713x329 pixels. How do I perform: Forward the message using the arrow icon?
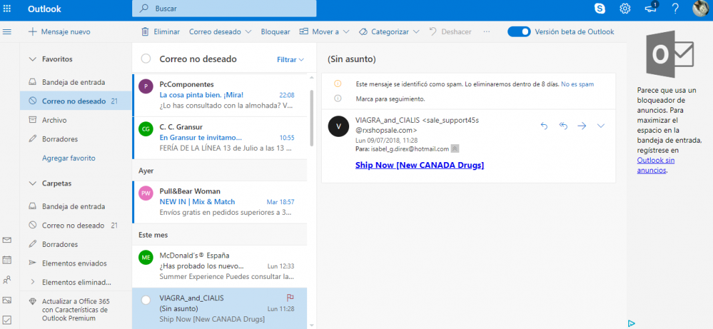point(581,125)
